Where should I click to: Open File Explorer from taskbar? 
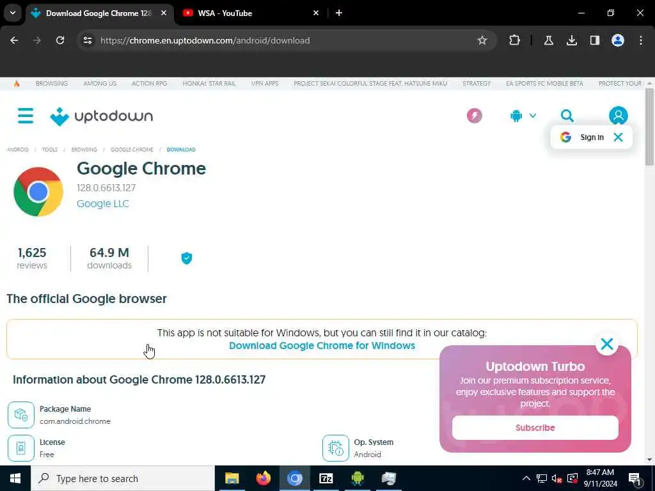coord(232,478)
